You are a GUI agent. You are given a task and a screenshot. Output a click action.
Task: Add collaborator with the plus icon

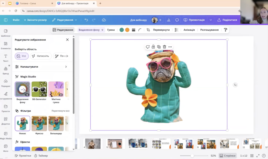click(160, 20)
